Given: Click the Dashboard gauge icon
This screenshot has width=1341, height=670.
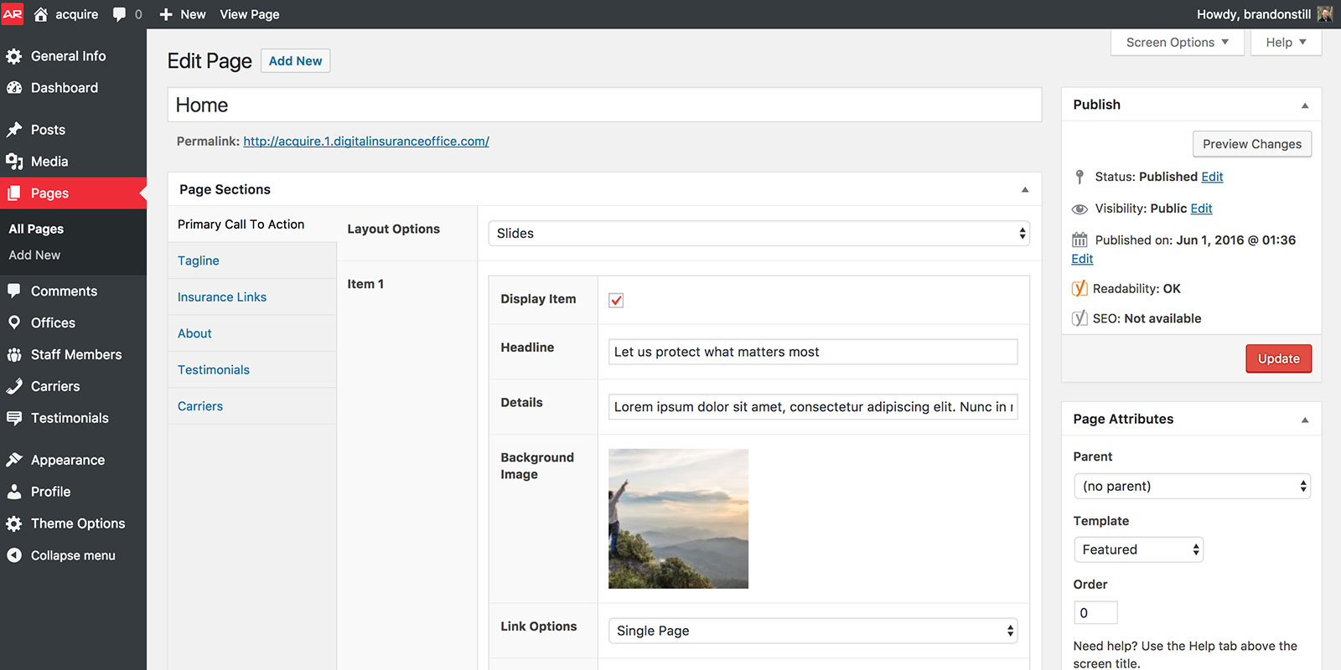Looking at the screenshot, I should [14, 88].
